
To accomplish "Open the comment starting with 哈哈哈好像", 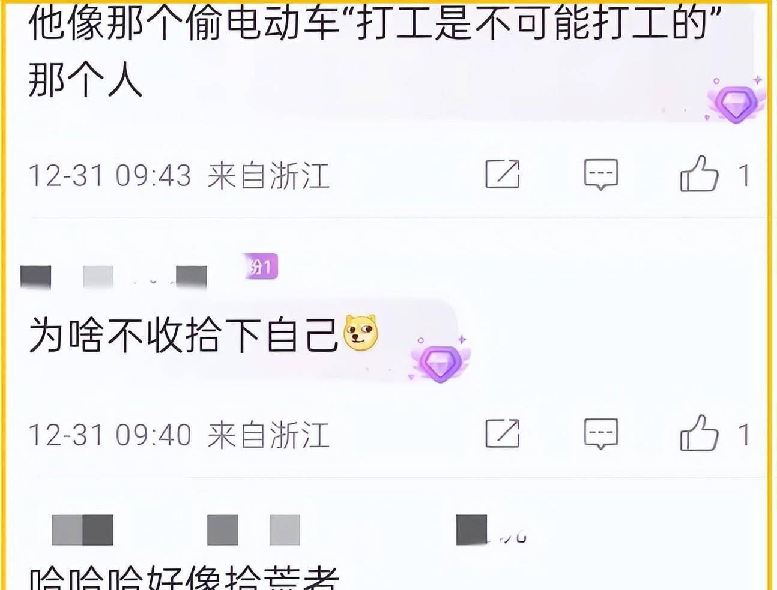I will click(x=184, y=577).
